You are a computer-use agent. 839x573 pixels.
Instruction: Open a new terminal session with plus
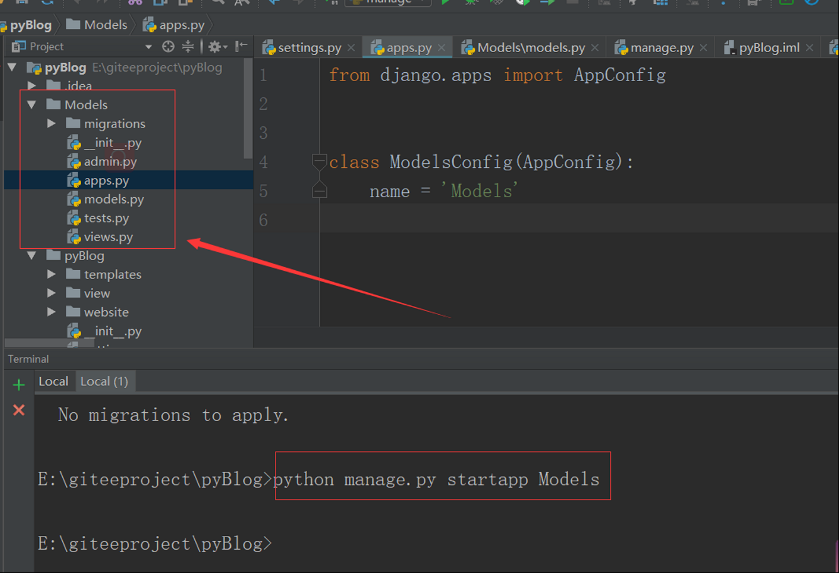pos(19,385)
